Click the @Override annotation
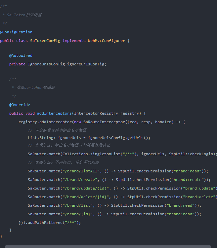Screen dimensions: 217x248 pyautogui.click(x=20, y=105)
